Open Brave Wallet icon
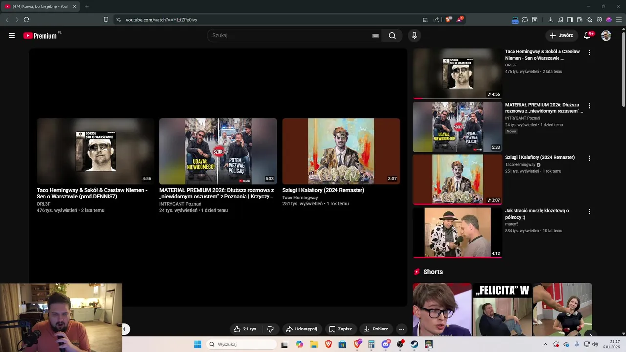The image size is (626, 352). [580, 20]
